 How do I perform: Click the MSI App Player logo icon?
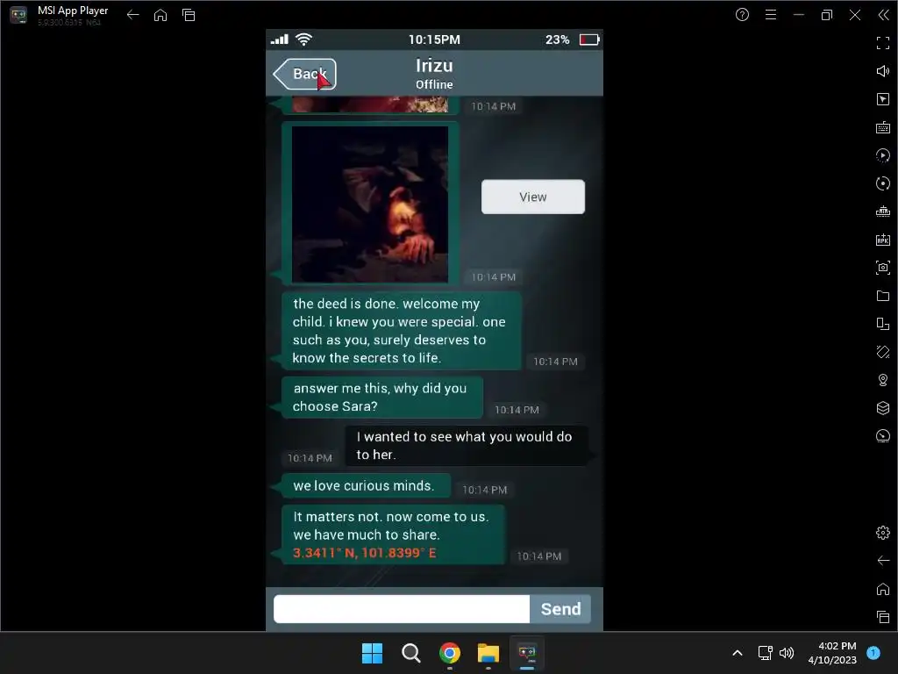[x=18, y=15]
